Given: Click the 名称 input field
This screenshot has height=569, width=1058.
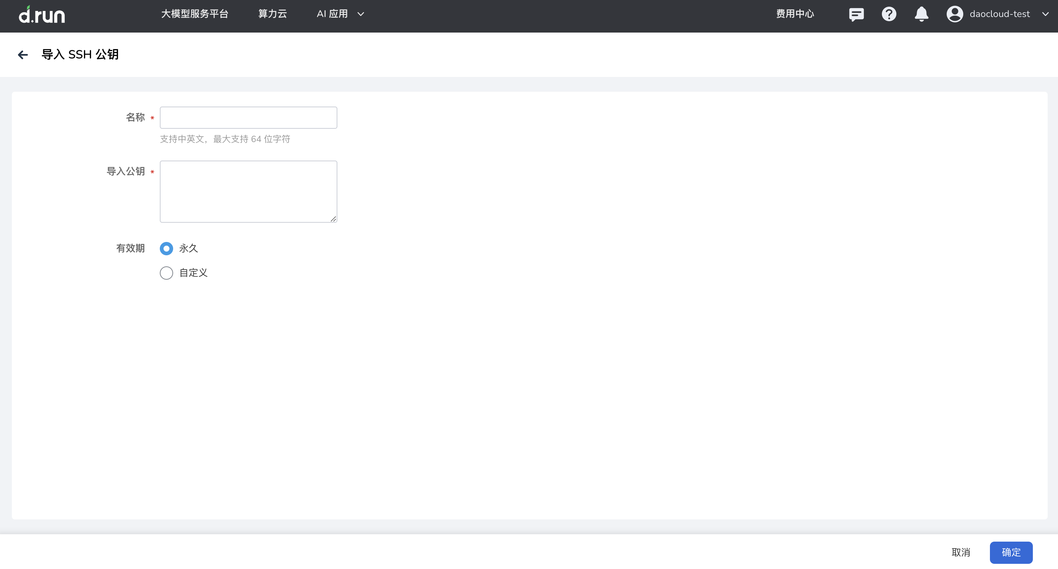Looking at the screenshot, I should pos(248,118).
